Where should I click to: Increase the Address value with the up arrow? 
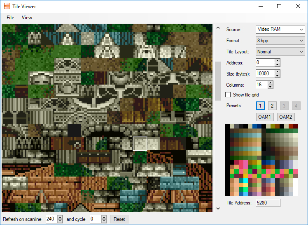click(x=277, y=61)
